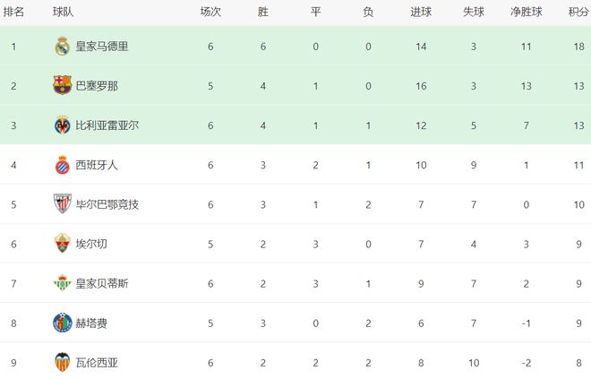This screenshot has width=591, height=379.
Task: Click the 进球 column header
Action: click(421, 12)
